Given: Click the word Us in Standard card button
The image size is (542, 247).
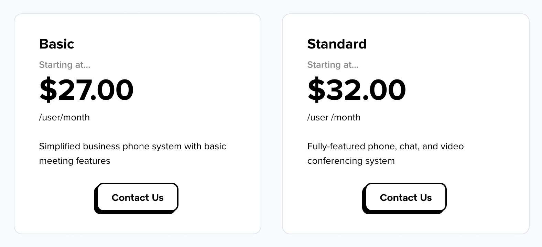Looking at the screenshot, I should 426,197.
